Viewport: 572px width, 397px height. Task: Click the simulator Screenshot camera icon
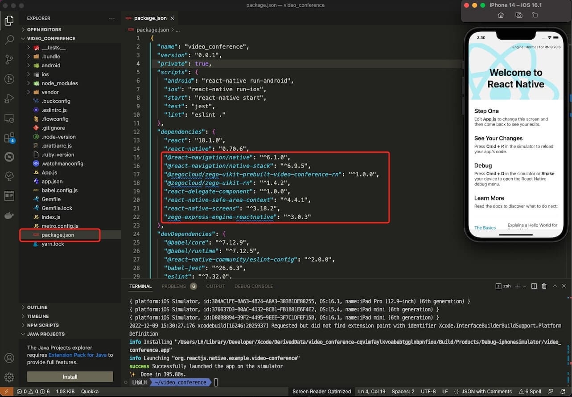pos(519,15)
